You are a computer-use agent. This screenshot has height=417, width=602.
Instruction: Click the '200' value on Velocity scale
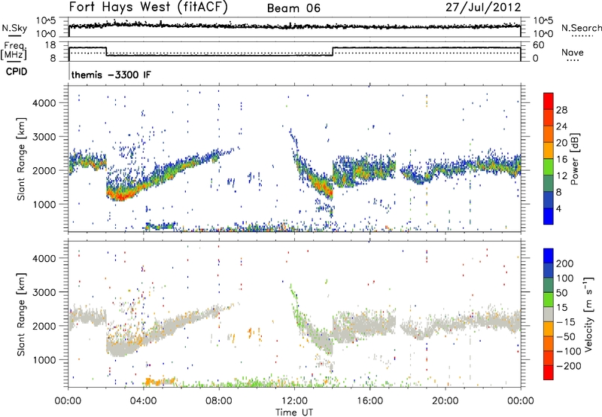click(565, 263)
